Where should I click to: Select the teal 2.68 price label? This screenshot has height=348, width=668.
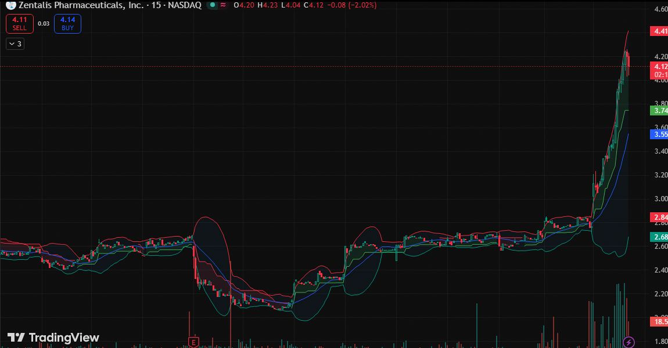click(x=659, y=237)
